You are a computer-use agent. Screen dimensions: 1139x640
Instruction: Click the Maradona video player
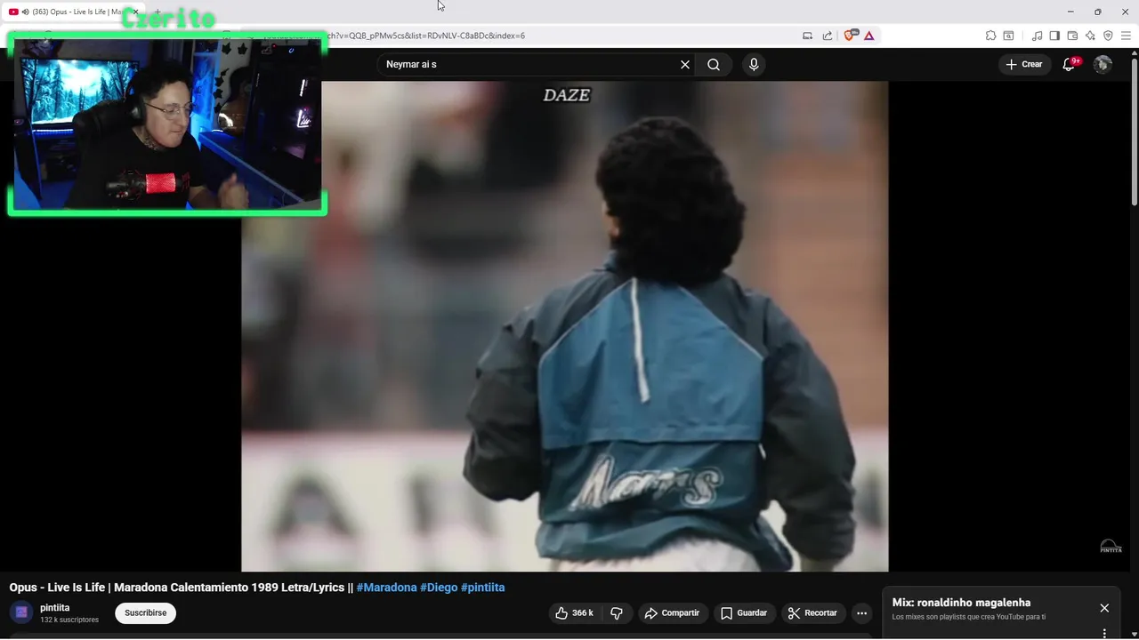pos(564,326)
